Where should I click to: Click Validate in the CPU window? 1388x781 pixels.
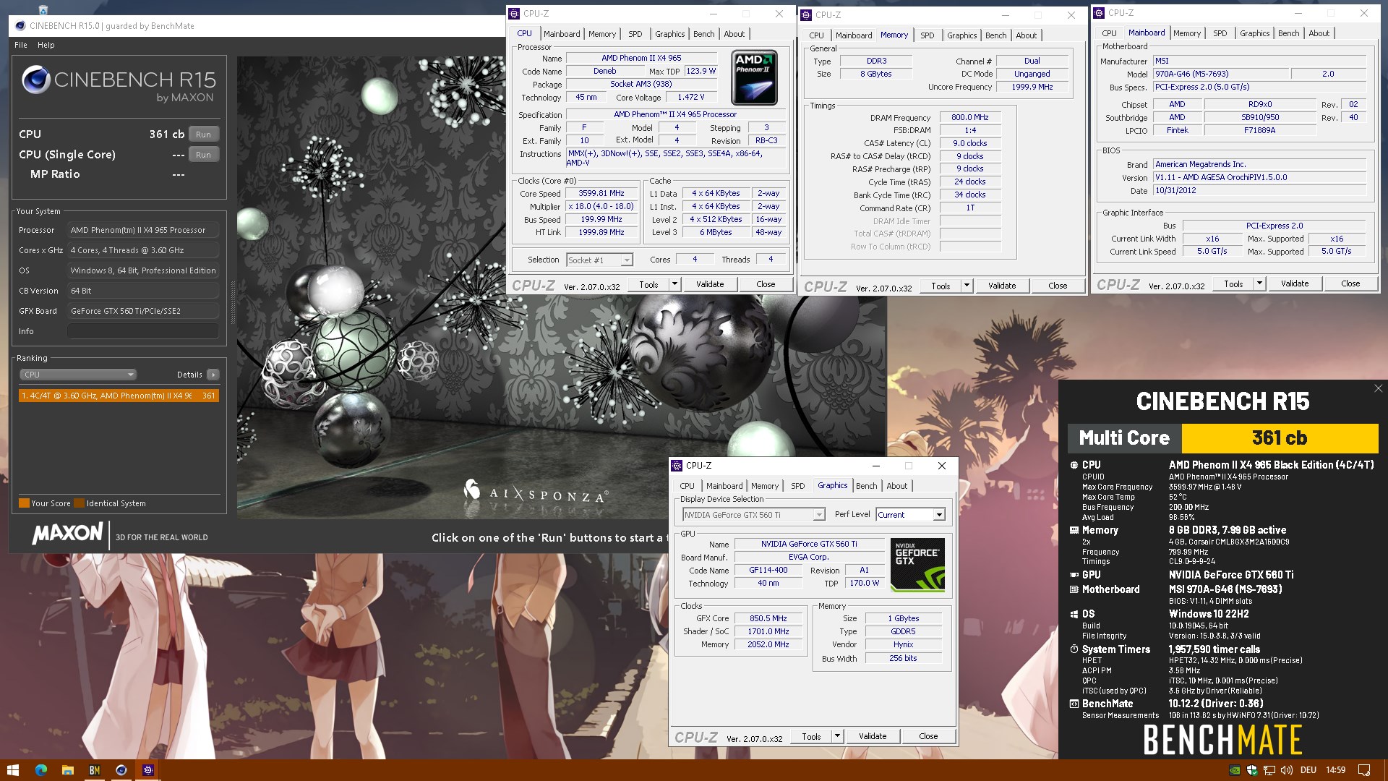tap(710, 284)
